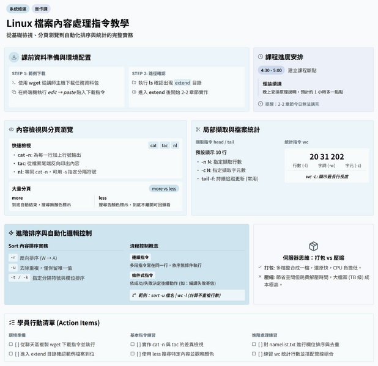The height and width of the screenshot is (366, 378).
Task: Click the wc -L: 顯示最長行長度 note
Action: point(327,177)
